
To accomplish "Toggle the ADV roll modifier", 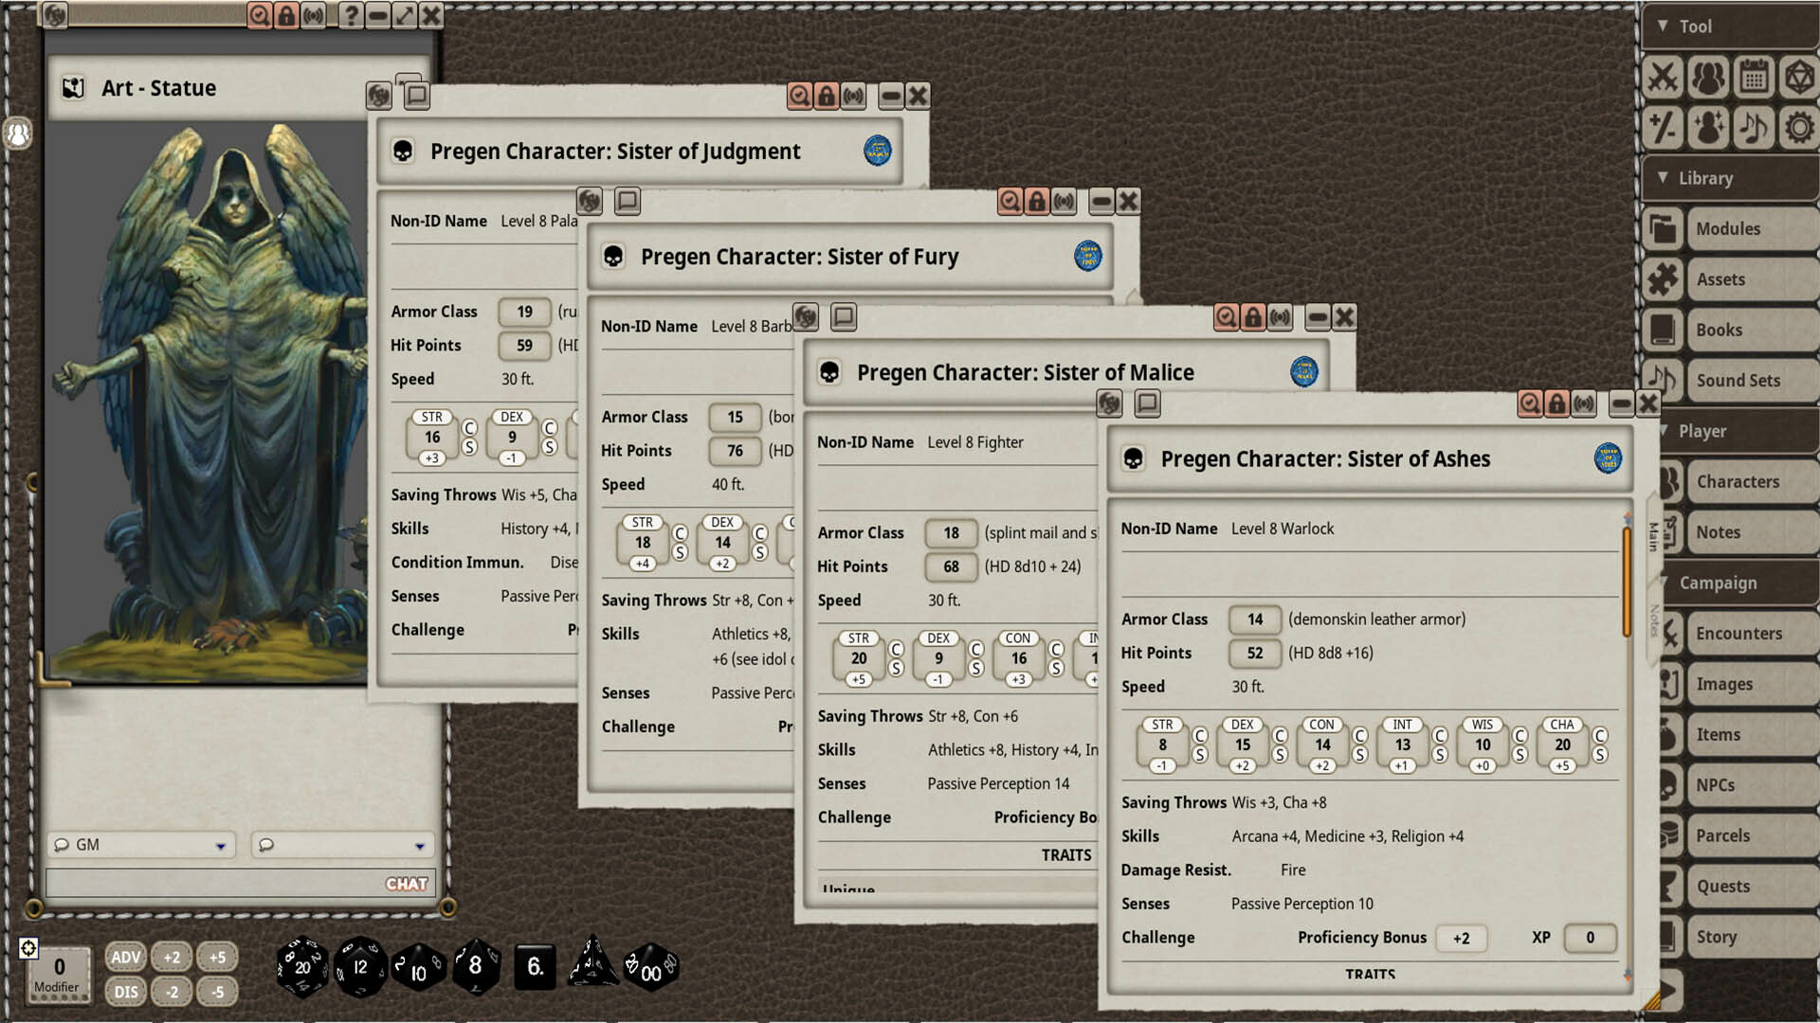I will point(126,958).
